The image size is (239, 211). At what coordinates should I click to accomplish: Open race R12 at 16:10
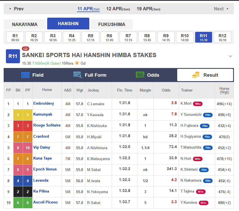click(x=222, y=37)
